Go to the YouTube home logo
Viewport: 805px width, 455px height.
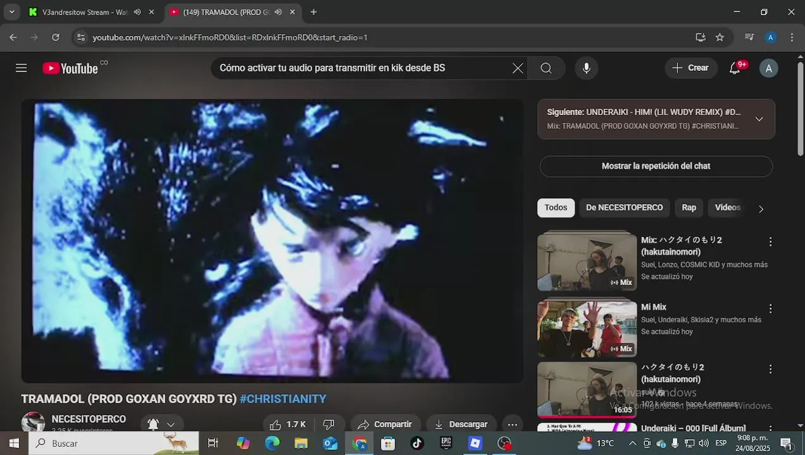tap(70, 68)
